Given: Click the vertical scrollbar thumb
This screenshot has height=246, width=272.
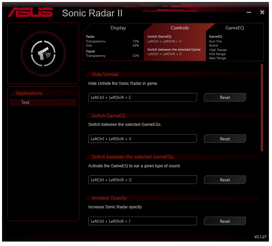Looking at the screenshot, I should [x=262, y=108].
